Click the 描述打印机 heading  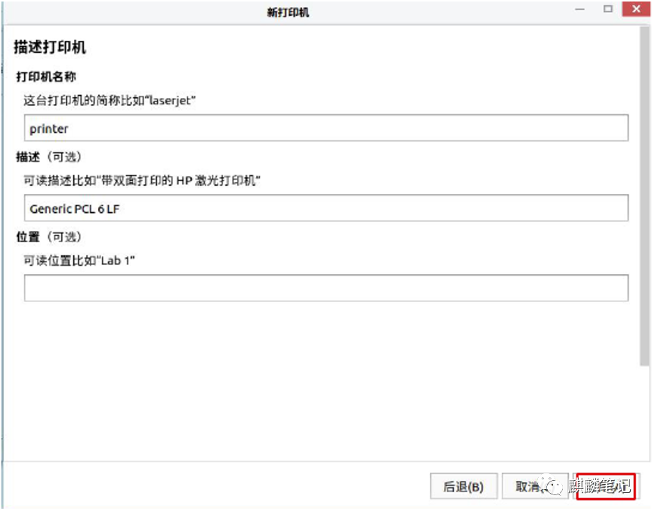pos(50,47)
